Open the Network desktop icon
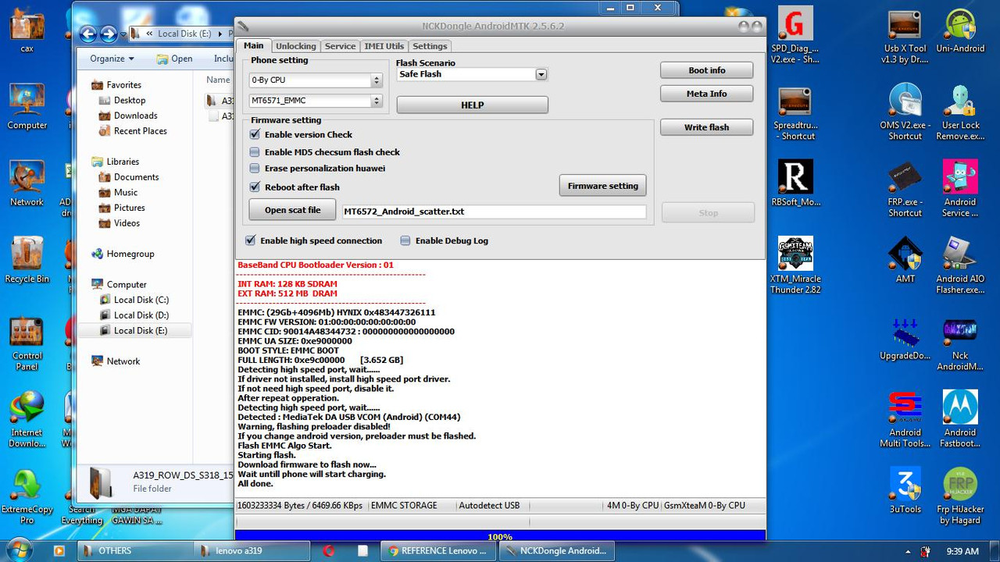This screenshot has height=562, width=1000. 27,183
